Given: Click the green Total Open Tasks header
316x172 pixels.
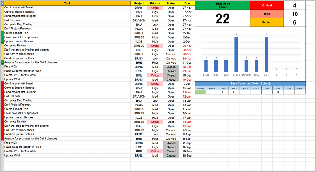Looking at the screenshot, I should point(223,5).
